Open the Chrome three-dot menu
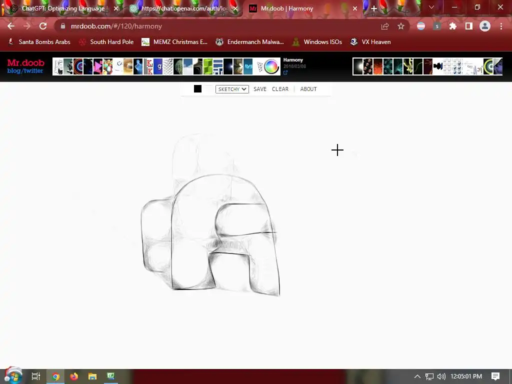 coord(501,26)
